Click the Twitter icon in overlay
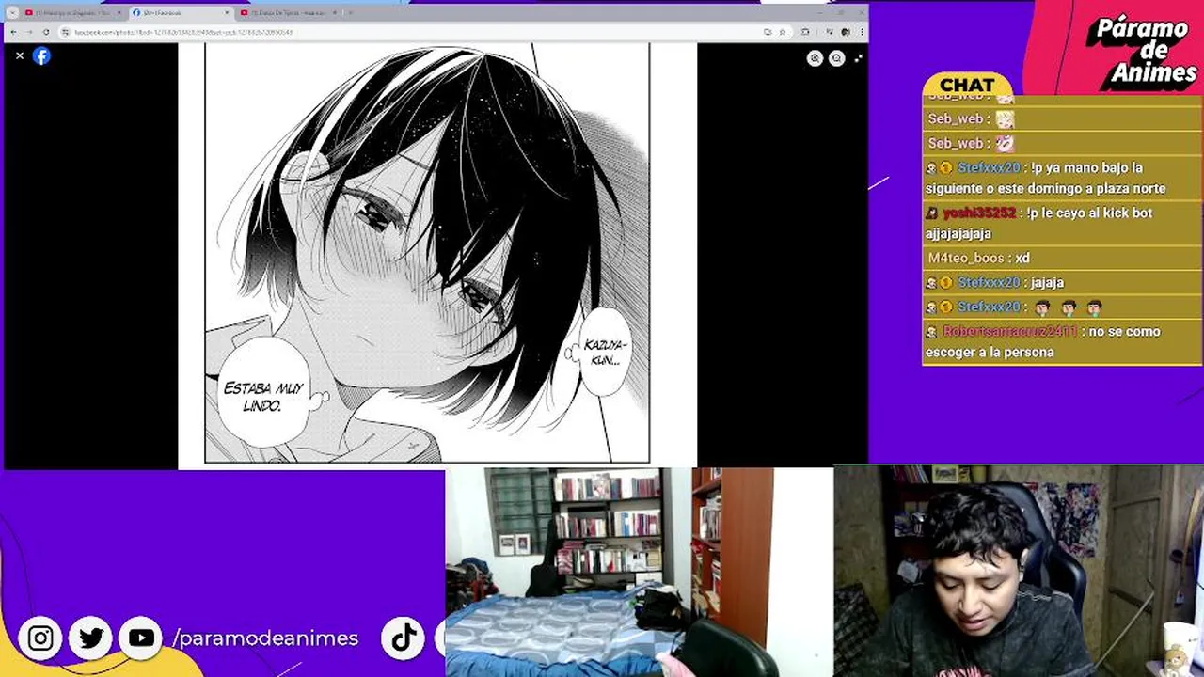The height and width of the screenshot is (677, 1204). [91, 638]
